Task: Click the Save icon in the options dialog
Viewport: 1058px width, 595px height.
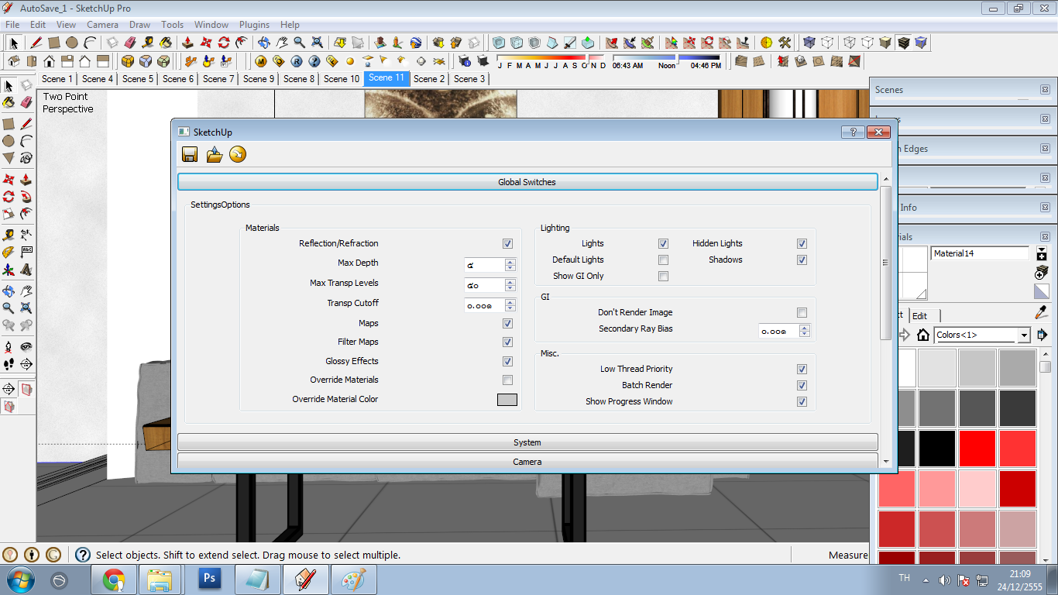Action: 190,154
